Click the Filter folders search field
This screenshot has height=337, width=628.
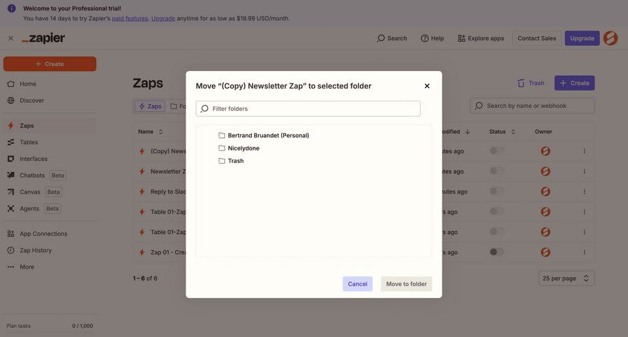click(308, 109)
